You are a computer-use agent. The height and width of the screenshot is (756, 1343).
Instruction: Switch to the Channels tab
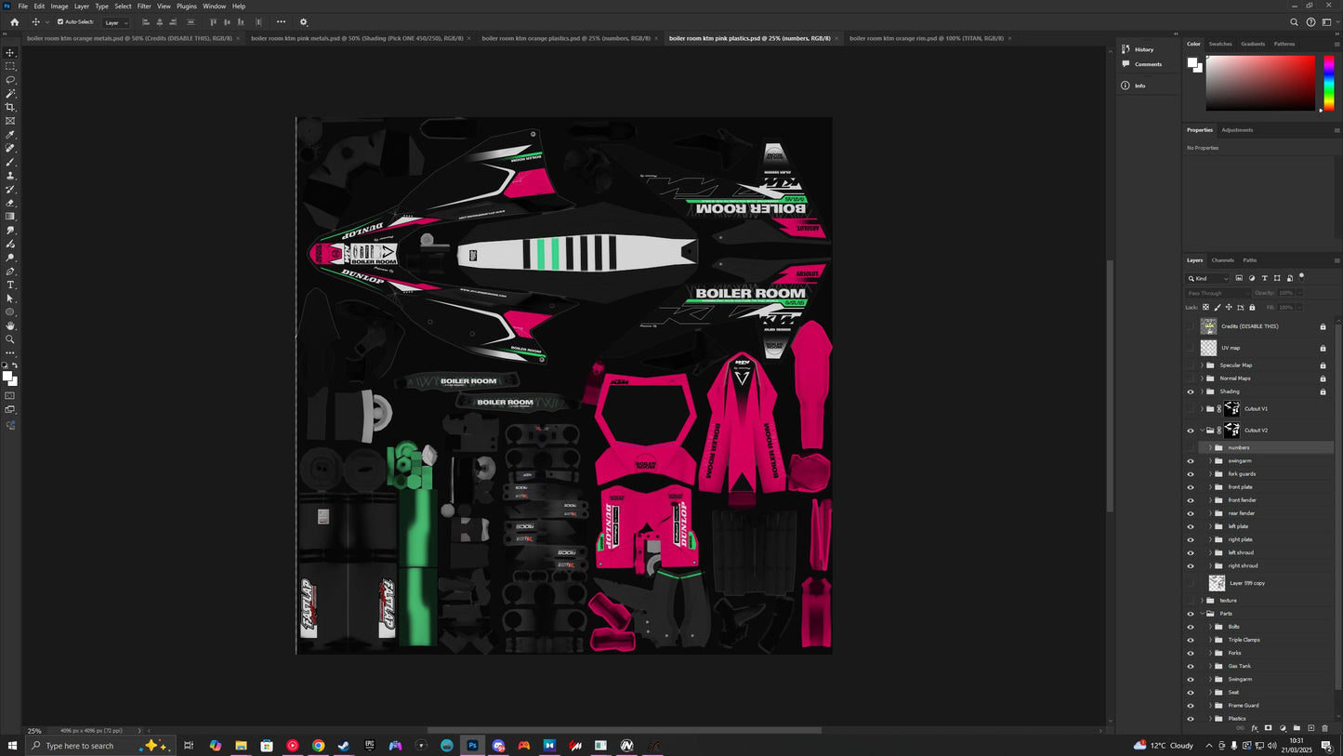1222,260
